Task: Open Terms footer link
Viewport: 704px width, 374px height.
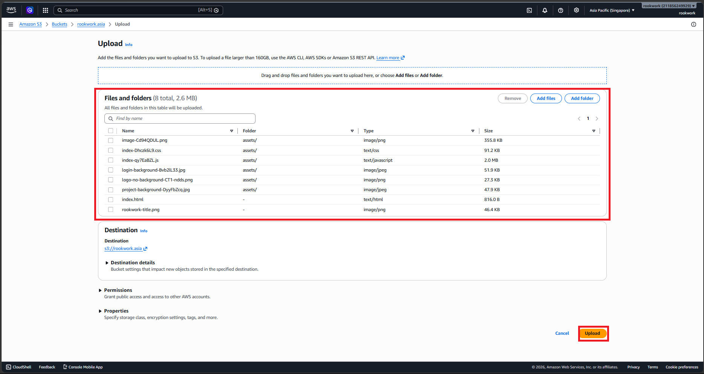Action: coord(653,367)
